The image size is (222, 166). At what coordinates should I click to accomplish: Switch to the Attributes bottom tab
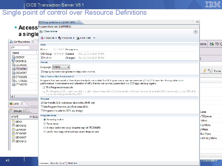point(72,163)
